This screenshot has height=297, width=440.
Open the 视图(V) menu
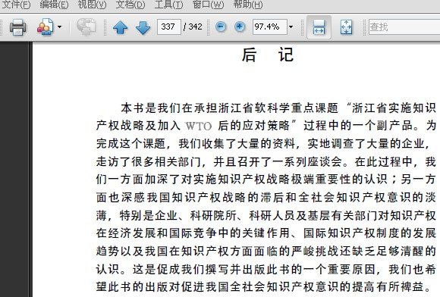[x=92, y=5]
